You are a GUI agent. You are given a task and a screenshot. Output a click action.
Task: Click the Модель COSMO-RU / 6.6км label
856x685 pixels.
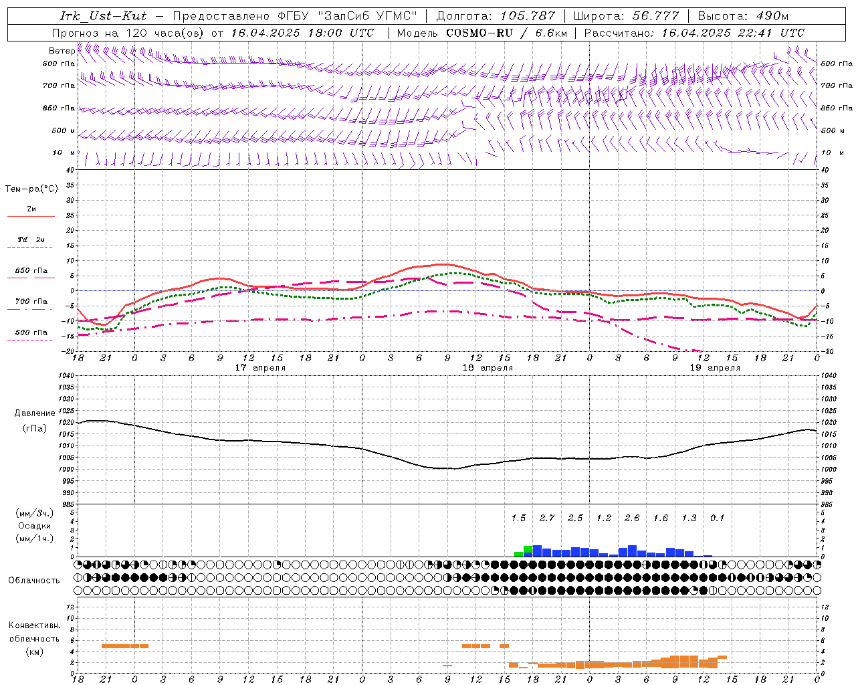(482, 33)
